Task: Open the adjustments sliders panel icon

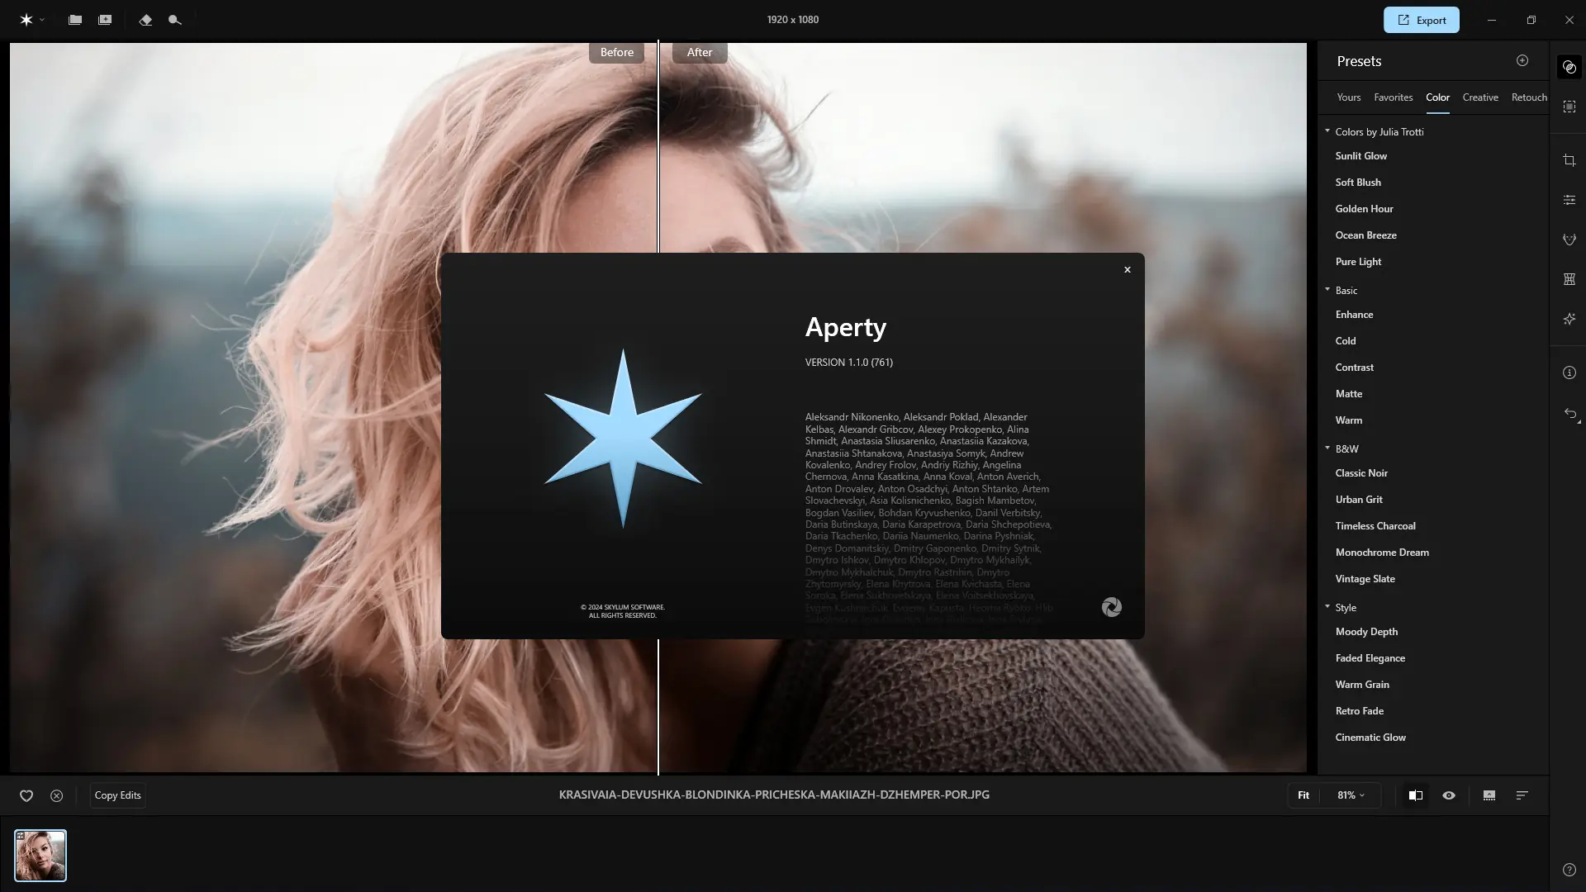Action: point(1569,200)
